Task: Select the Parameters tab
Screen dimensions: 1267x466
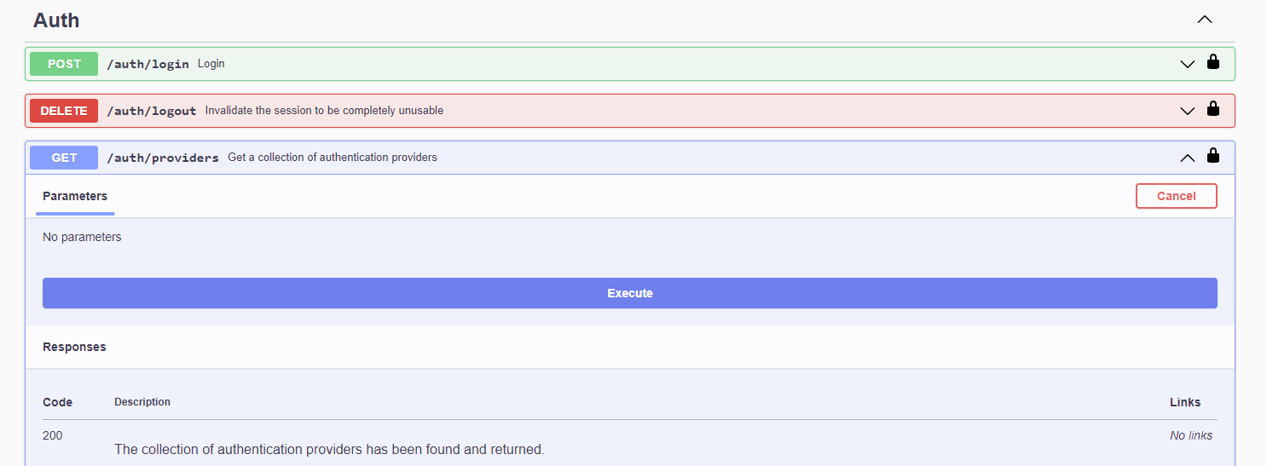Action: coord(75,196)
